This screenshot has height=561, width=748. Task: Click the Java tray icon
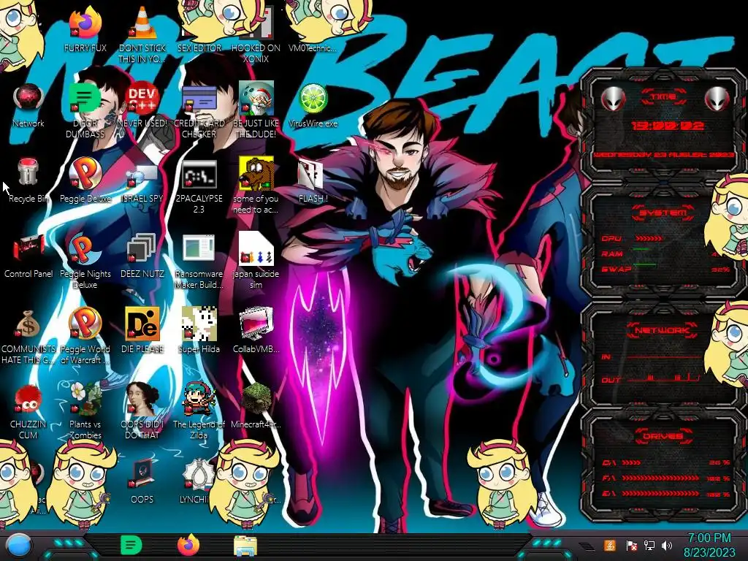(609, 545)
